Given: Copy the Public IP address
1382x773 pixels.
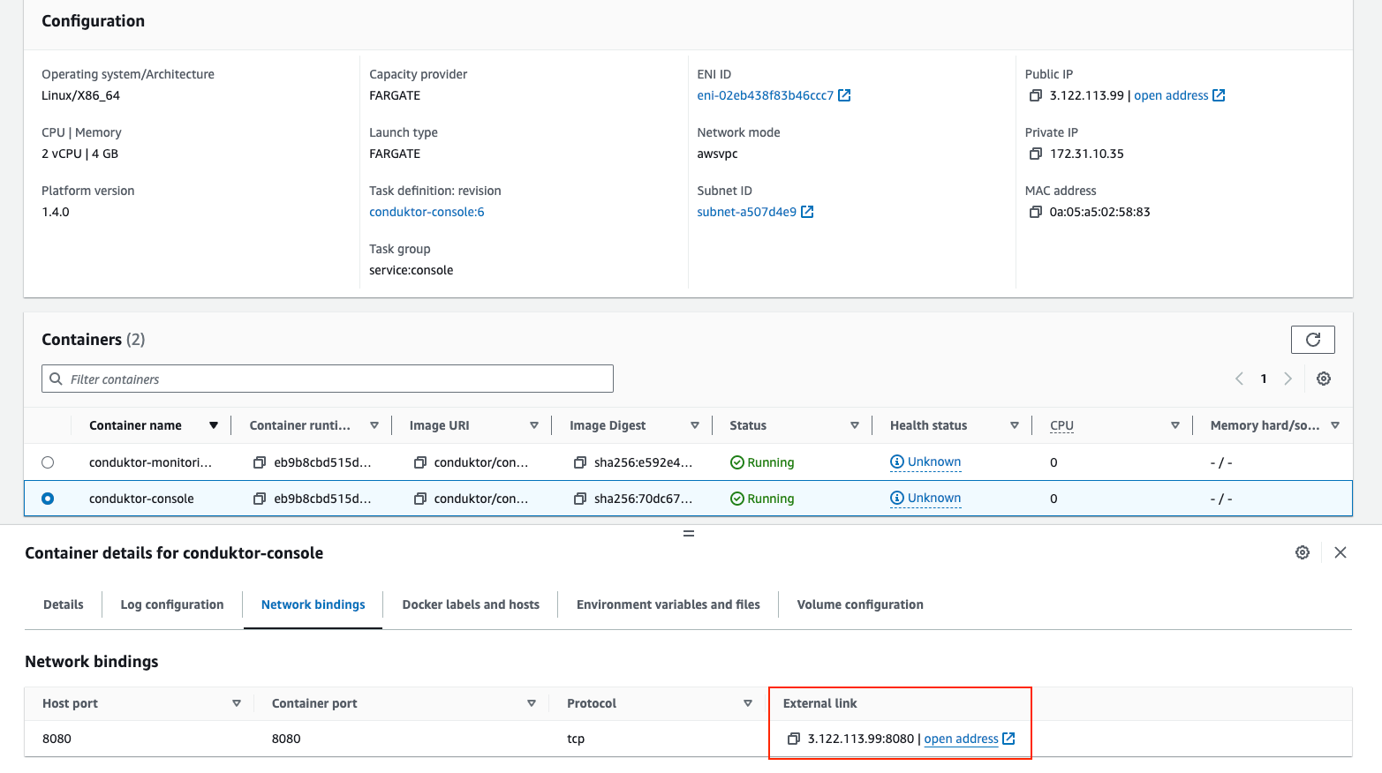Looking at the screenshot, I should tap(1035, 94).
